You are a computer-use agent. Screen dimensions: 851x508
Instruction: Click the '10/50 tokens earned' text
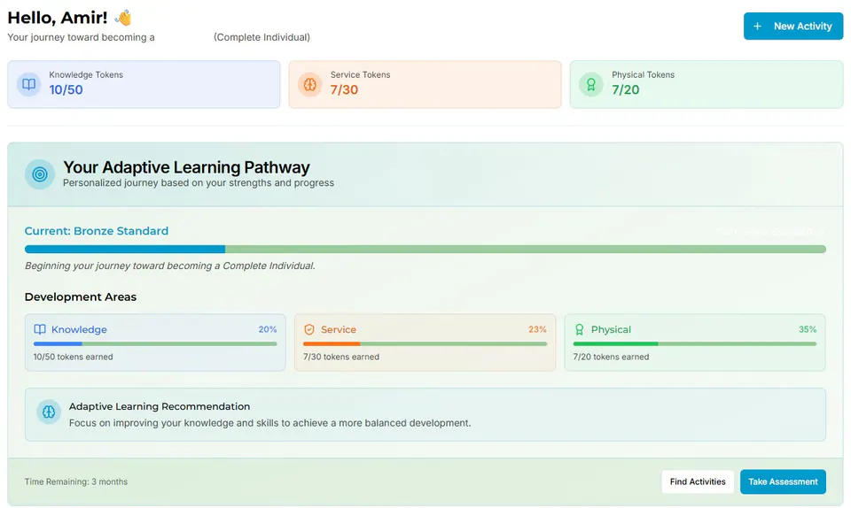click(74, 357)
